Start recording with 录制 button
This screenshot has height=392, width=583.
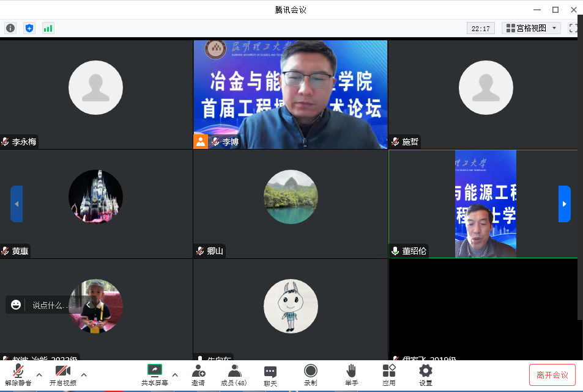coord(311,374)
